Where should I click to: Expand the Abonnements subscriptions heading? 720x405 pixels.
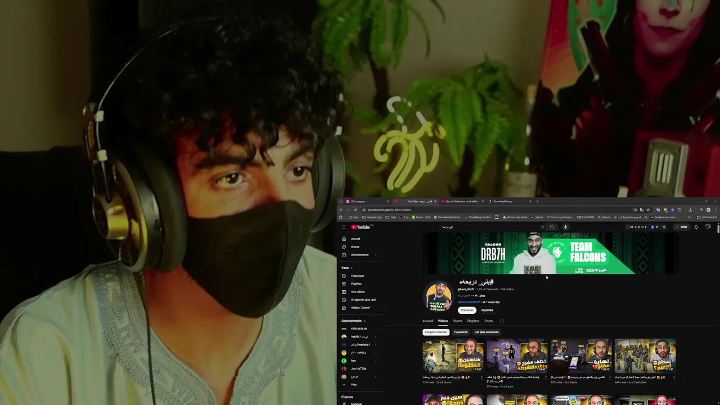click(x=353, y=321)
